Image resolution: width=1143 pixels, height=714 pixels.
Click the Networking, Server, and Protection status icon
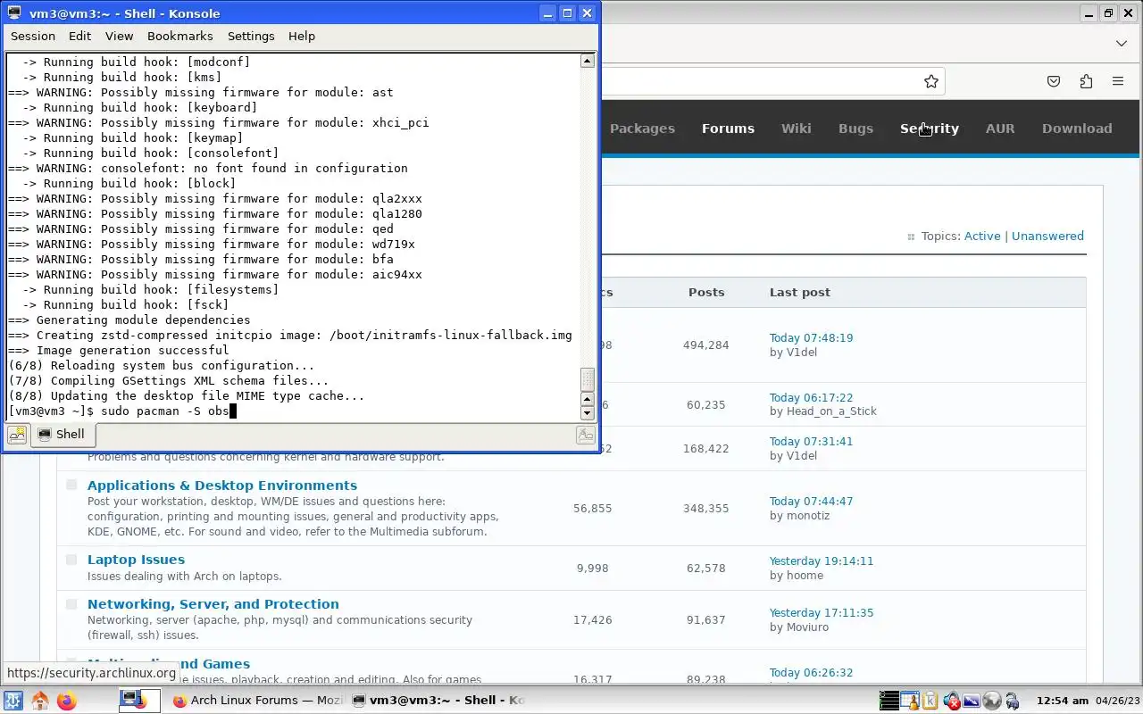(x=71, y=604)
